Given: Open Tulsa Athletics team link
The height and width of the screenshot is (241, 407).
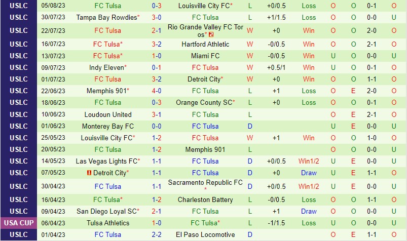Looking at the screenshot, I should click(x=107, y=223).
